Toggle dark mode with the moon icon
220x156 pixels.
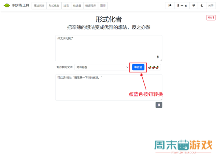click(202, 6)
